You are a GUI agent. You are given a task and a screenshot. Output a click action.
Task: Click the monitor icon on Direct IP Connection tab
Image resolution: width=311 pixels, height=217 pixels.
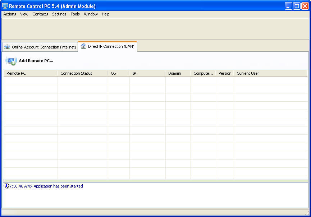(x=83, y=46)
